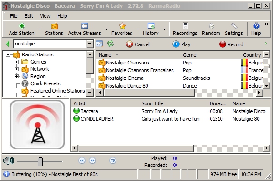The height and width of the screenshot is (181, 273).
Task: Open the Favorites dropdown arrow
Action: click(138, 29)
